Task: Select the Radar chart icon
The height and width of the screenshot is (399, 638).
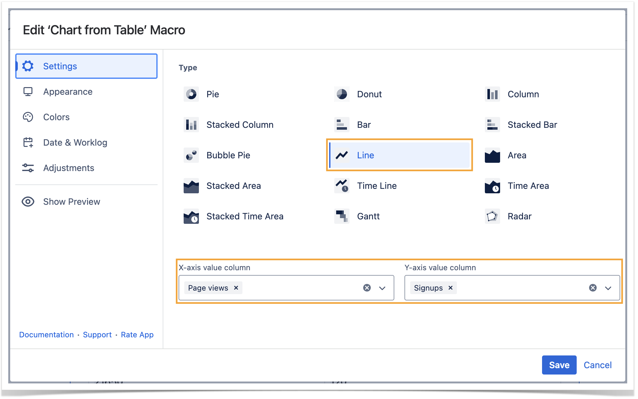Action: coord(492,216)
